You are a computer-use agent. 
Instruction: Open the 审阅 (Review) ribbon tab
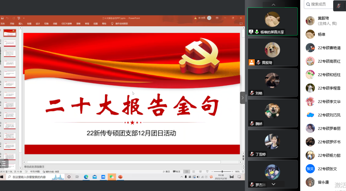[87, 24]
